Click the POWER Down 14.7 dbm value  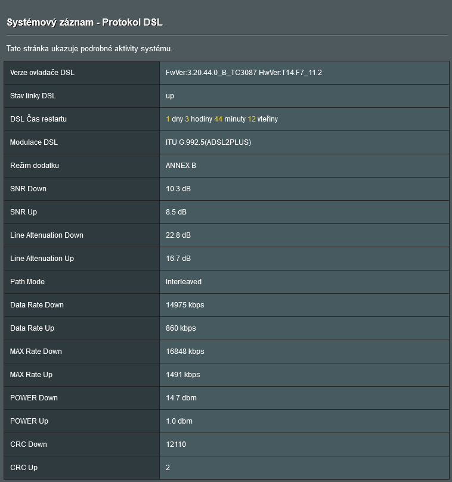click(x=181, y=398)
